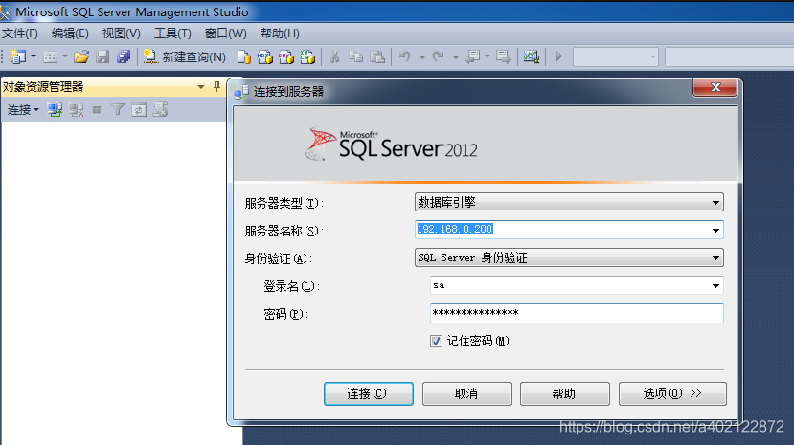Image resolution: width=794 pixels, height=445 pixels.
Task: Click Connect Object Explorer icon
Action: [x=55, y=110]
